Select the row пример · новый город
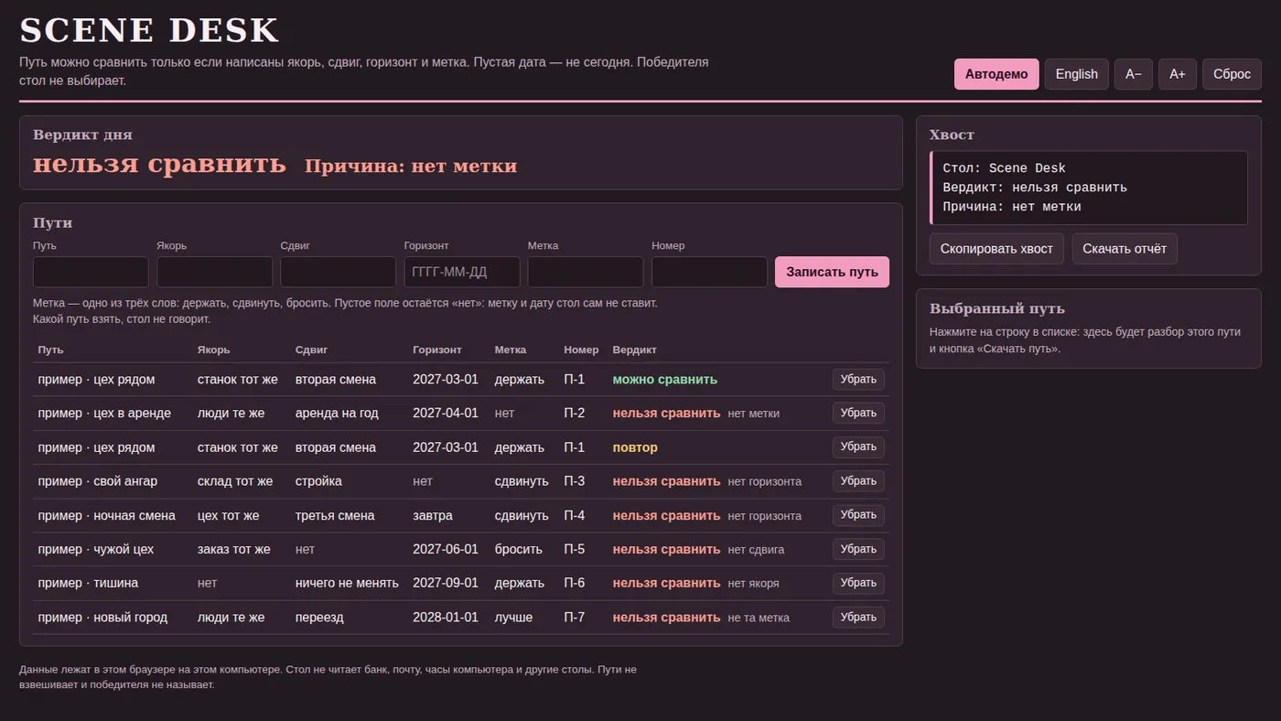1281x721 pixels. [461, 618]
